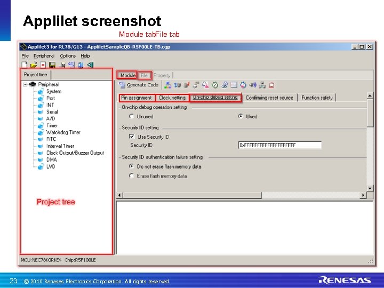Click the New file toolbar icon

point(24,65)
